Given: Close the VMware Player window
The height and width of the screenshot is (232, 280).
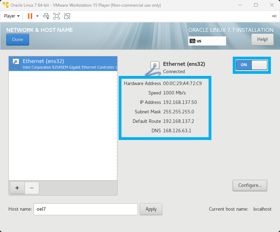Looking at the screenshot, I should click(x=272, y=5).
